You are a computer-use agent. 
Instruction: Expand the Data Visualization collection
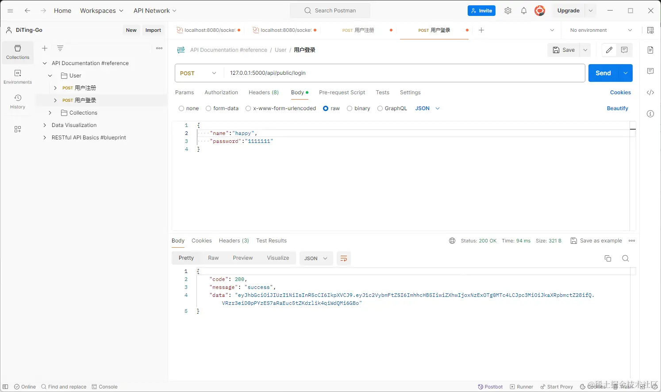click(x=45, y=125)
